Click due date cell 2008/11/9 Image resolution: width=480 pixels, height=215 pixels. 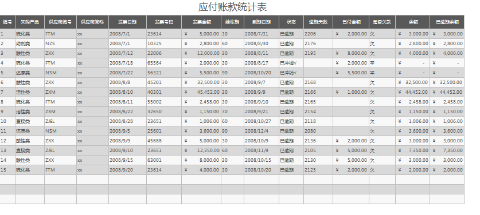(262, 150)
